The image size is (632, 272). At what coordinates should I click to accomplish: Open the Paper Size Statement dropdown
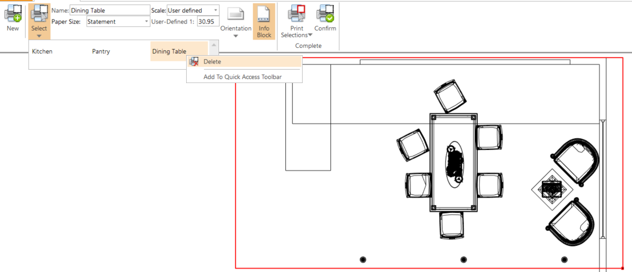click(x=119, y=22)
